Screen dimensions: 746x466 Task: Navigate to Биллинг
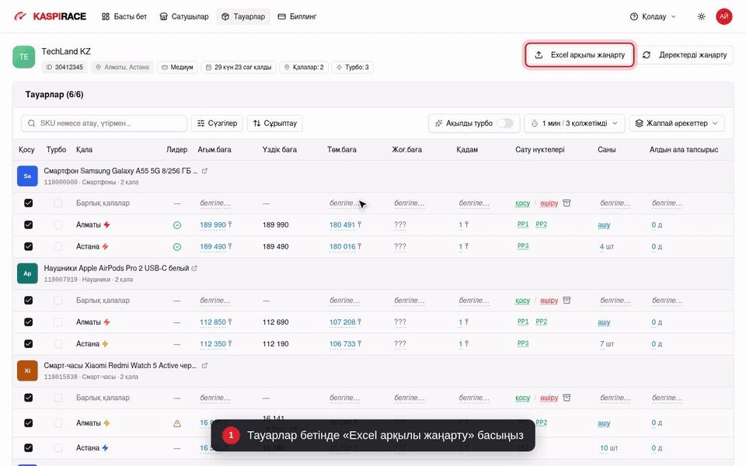tap(298, 16)
